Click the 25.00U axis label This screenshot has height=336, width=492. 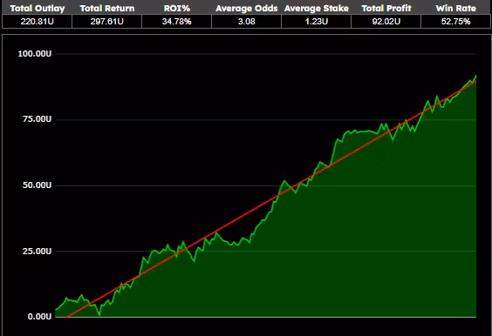tap(37, 252)
